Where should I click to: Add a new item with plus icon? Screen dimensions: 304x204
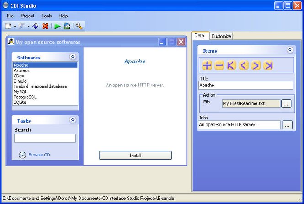(207, 65)
